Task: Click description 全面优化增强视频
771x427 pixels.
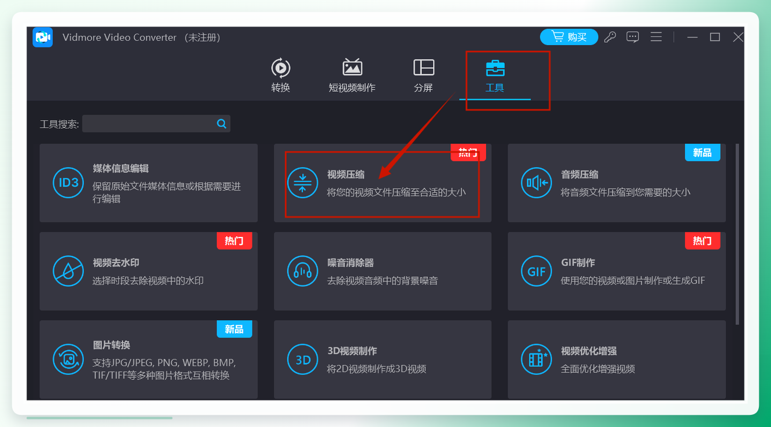Action: (598, 369)
